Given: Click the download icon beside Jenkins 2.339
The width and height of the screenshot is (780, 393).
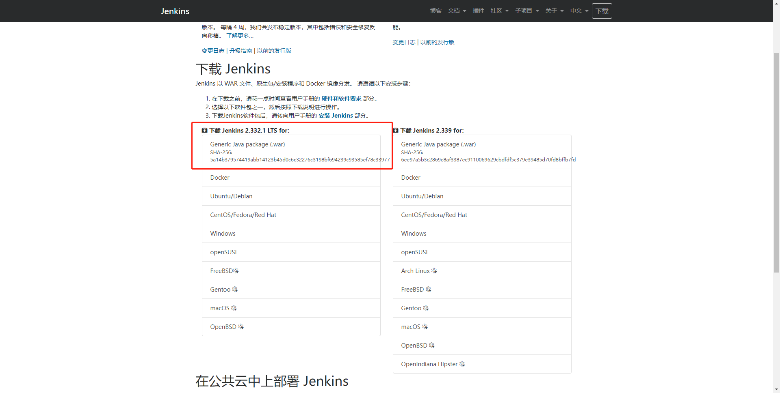Looking at the screenshot, I should [x=395, y=130].
